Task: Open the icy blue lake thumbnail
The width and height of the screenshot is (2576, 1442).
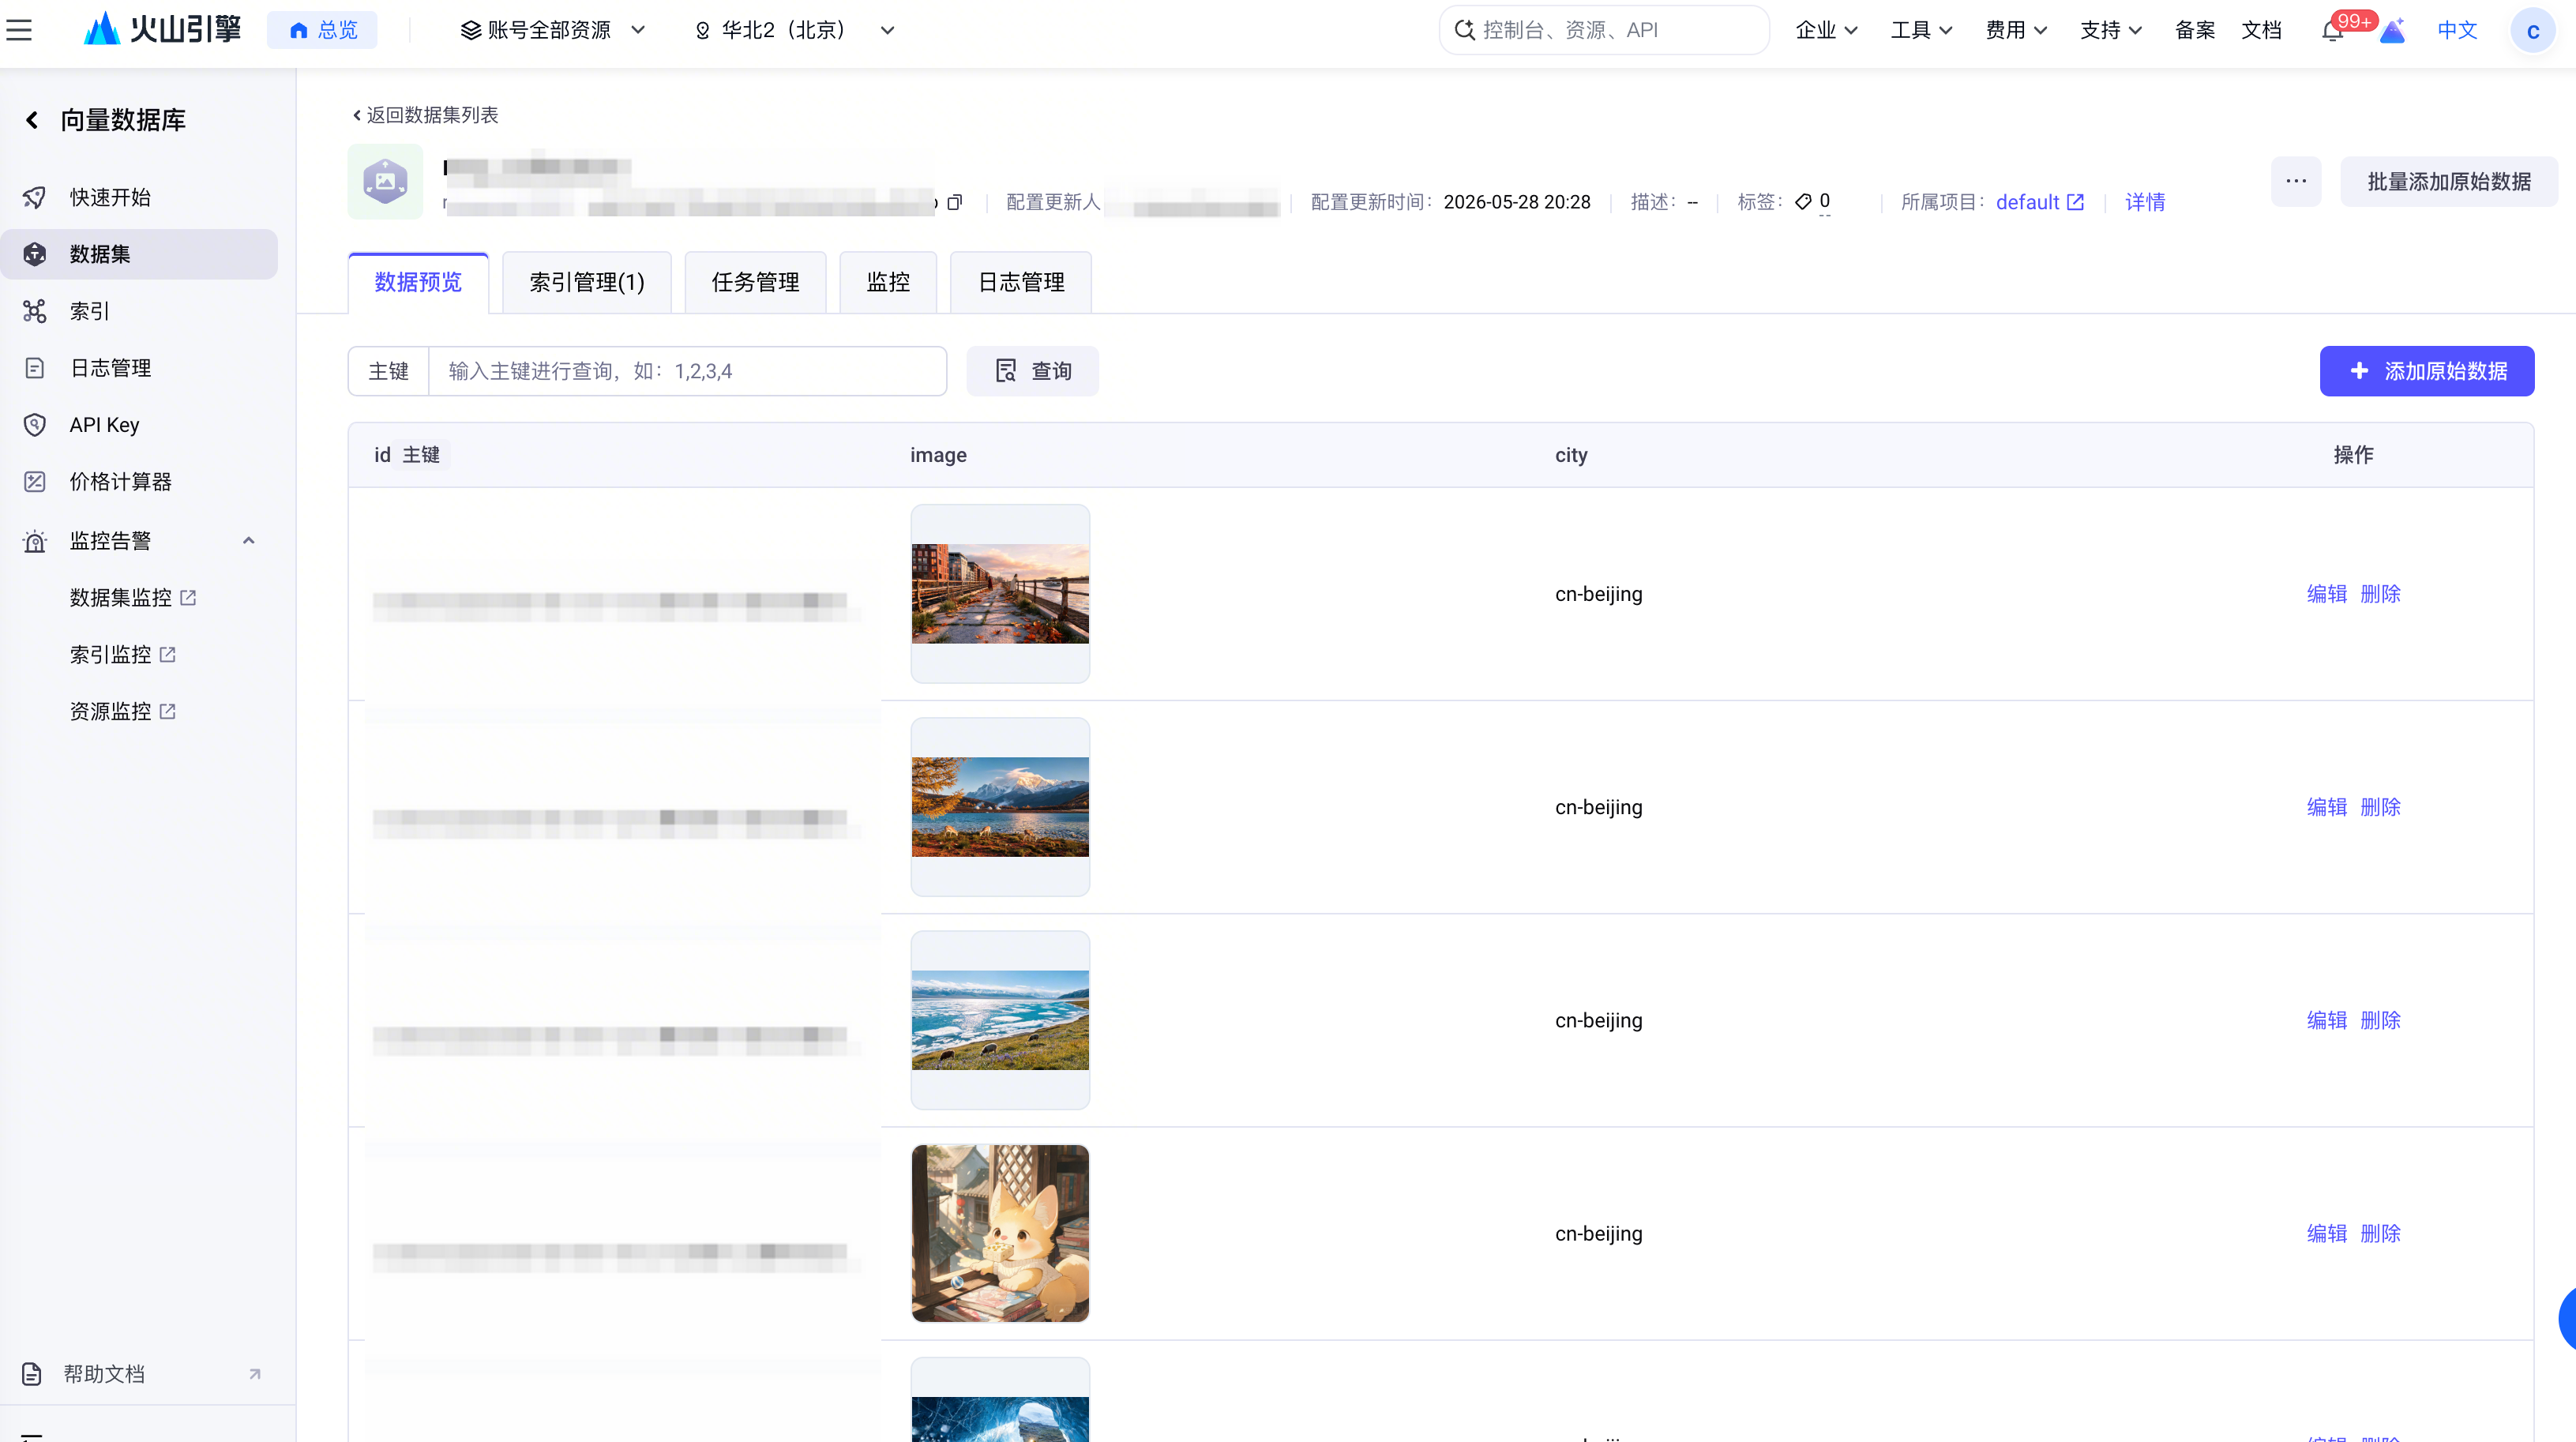Action: click(x=1000, y=1020)
